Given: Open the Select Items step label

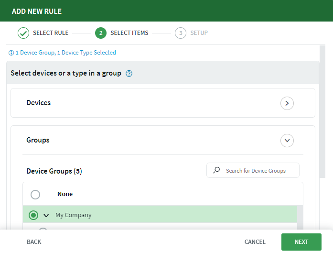Looking at the screenshot, I should coord(129,33).
